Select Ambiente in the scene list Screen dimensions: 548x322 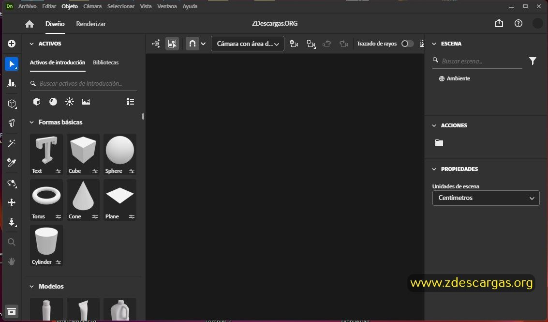(x=454, y=78)
